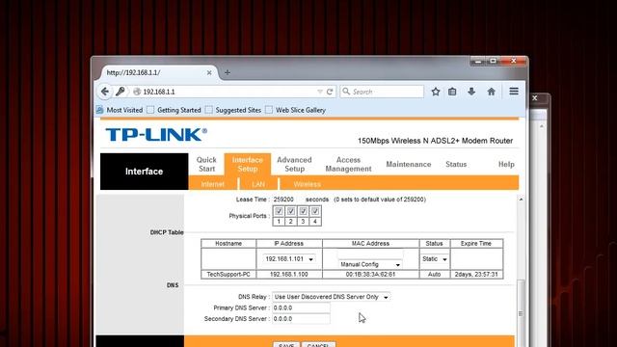The width and height of the screenshot is (617, 347).
Task: Click the Hostname column header
Action: click(x=228, y=244)
